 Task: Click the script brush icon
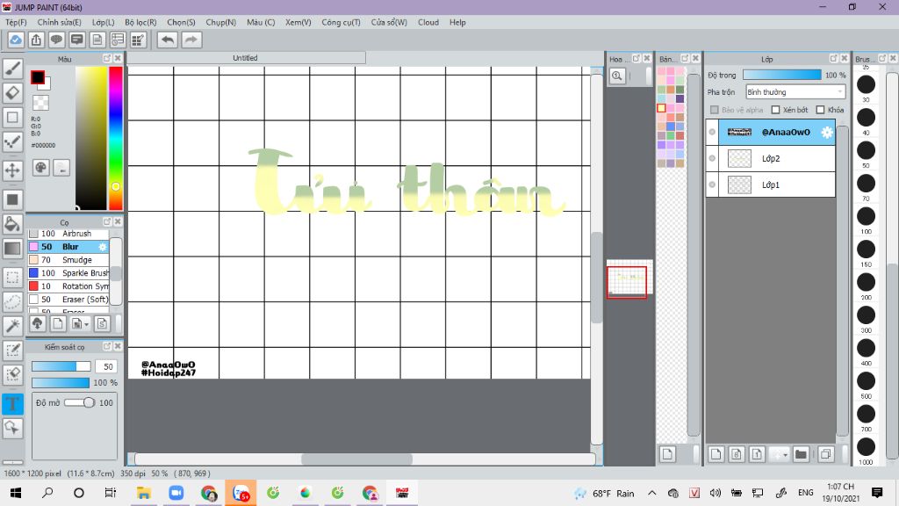click(x=102, y=323)
